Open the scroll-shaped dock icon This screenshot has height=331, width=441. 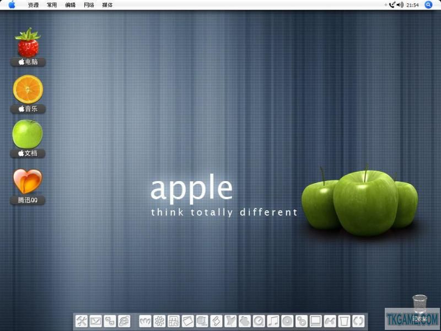[x=216, y=321]
